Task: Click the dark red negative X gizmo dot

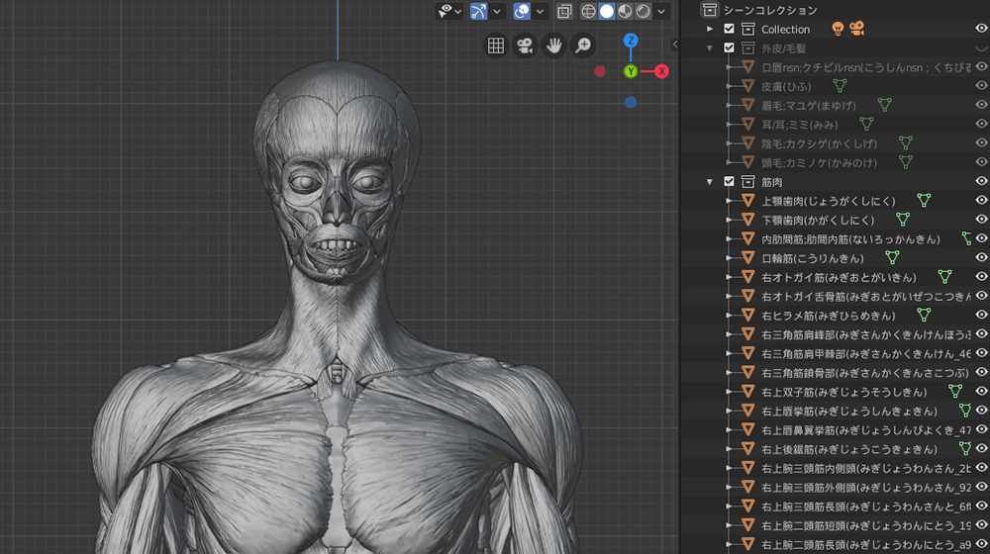Action: click(x=600, y=71)
